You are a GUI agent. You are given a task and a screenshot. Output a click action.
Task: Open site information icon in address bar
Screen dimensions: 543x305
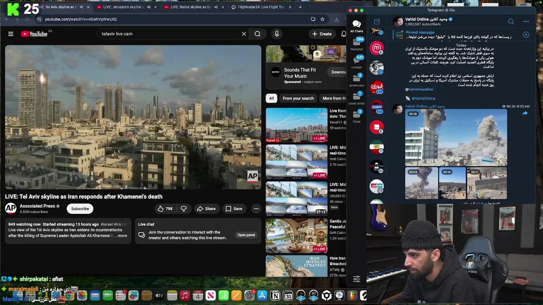(39, 19)
